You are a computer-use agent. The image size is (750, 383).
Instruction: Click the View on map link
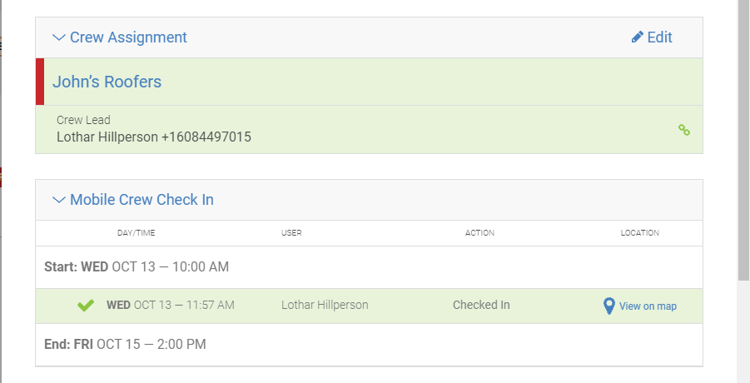(648, 306)
